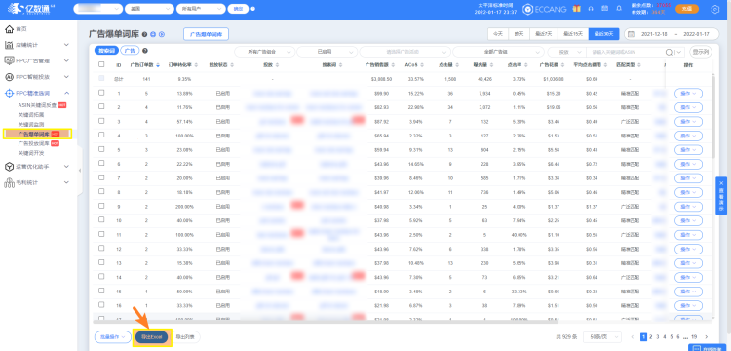The image size is (731, 351).
Task: Click the help question mark beside page title
Action: 145,34
